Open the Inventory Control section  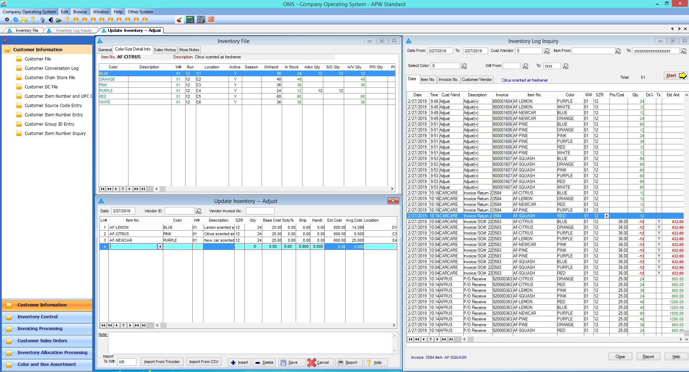(47, 317)
